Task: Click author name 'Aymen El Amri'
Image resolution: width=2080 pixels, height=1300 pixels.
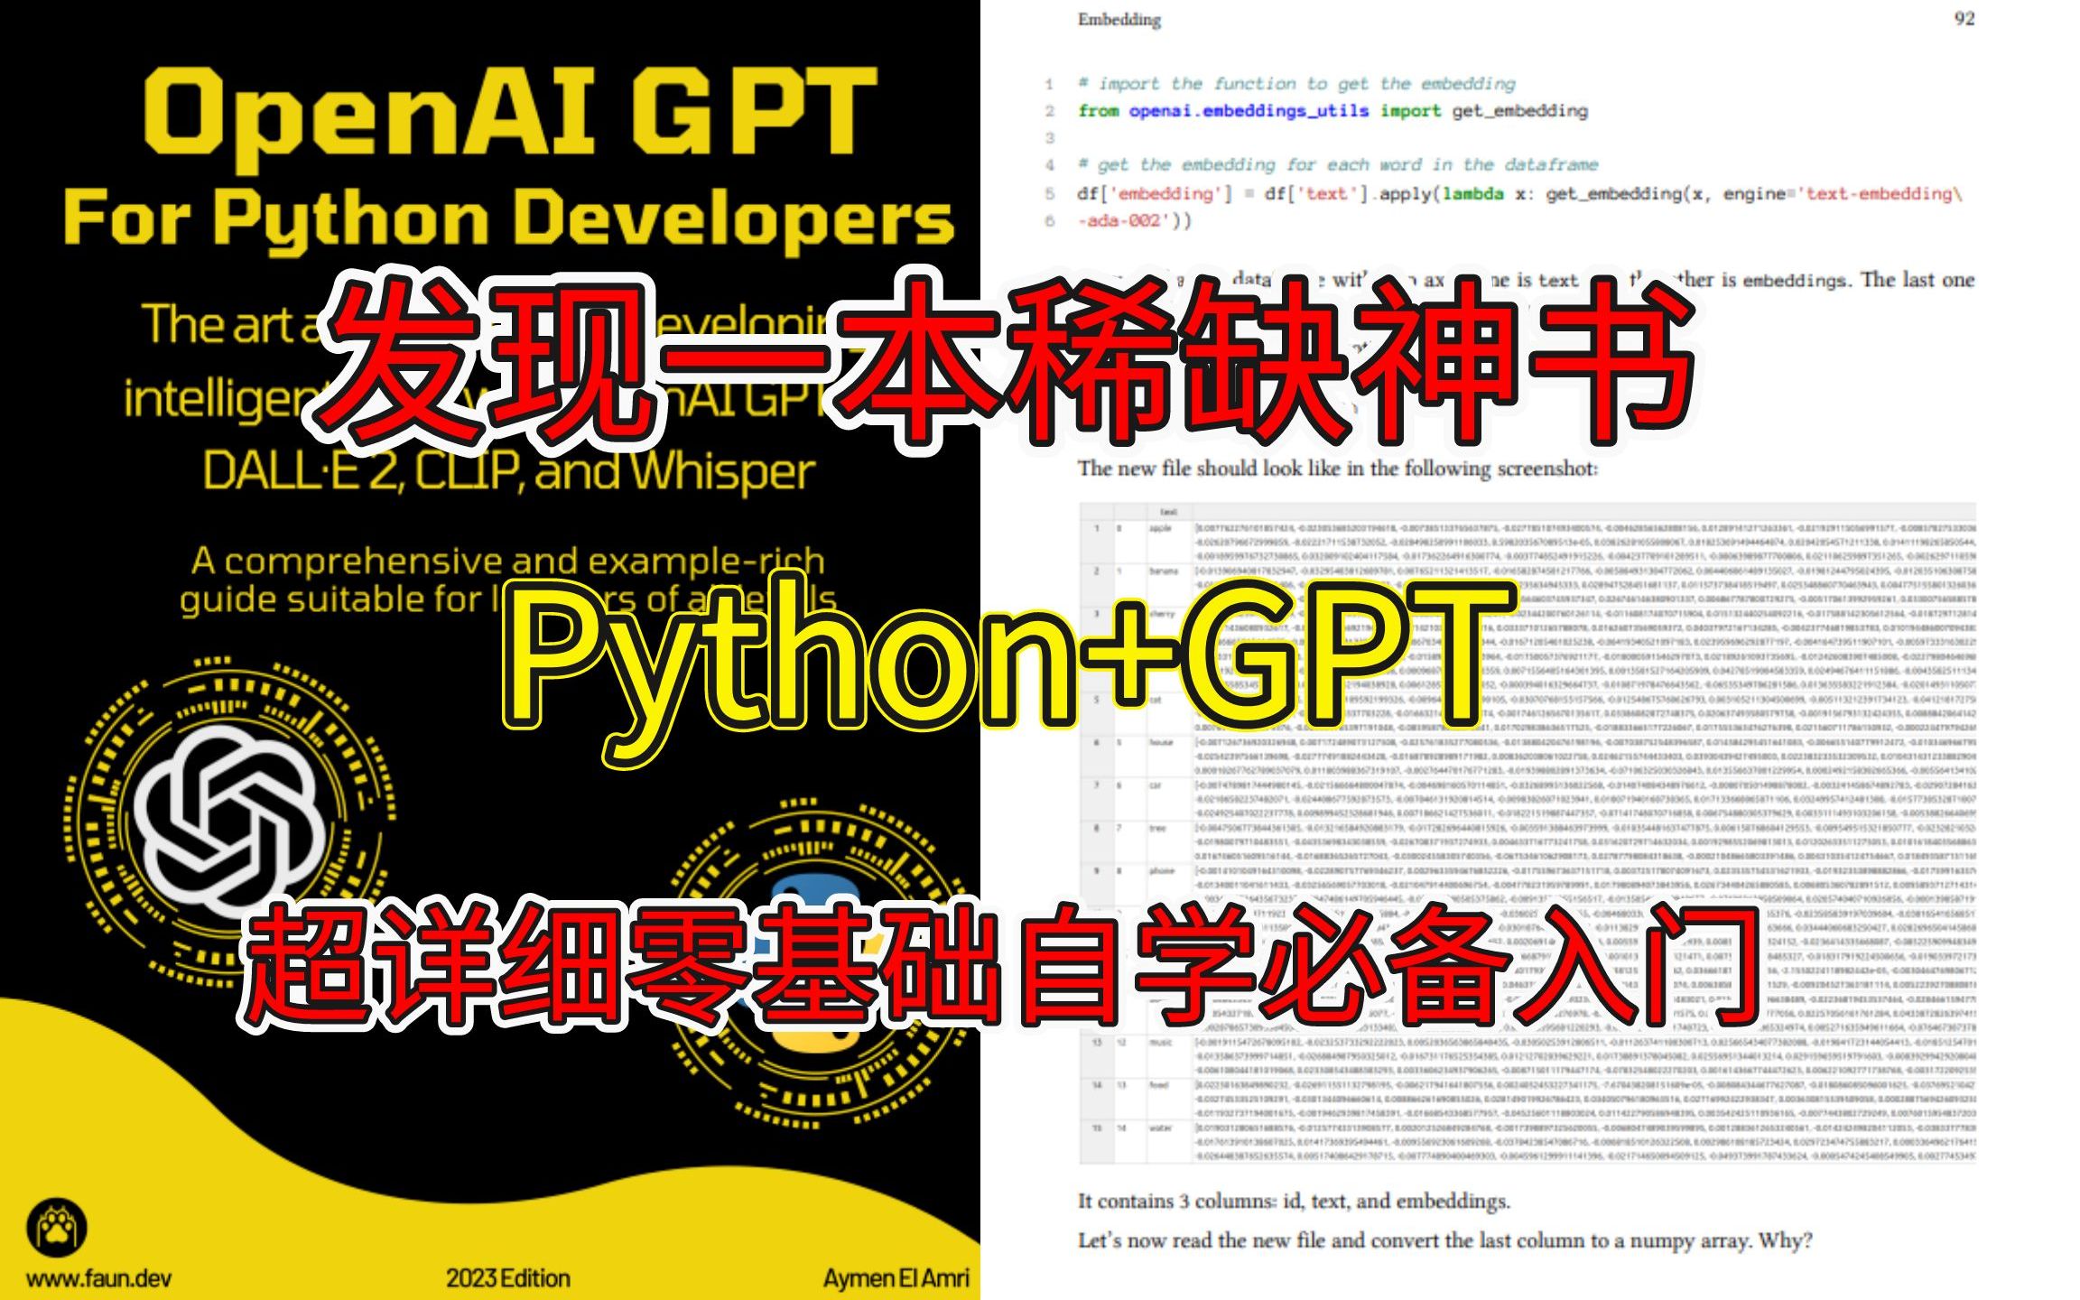Action: tap(896, 1278)
